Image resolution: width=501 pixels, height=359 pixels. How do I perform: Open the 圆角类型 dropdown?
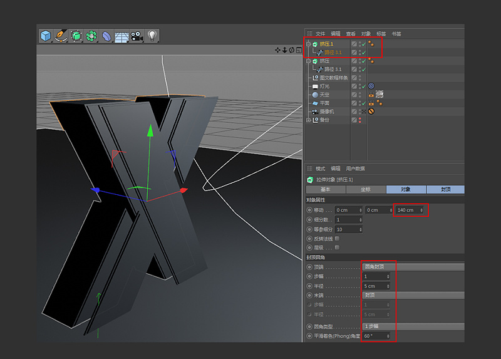(413, 326)
